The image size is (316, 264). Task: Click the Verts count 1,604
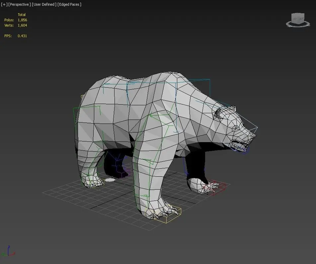coord(22,25)
